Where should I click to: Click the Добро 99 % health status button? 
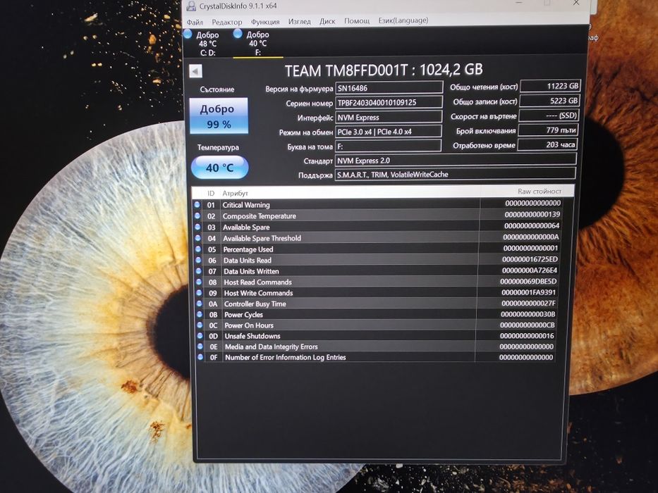[219, 116]
